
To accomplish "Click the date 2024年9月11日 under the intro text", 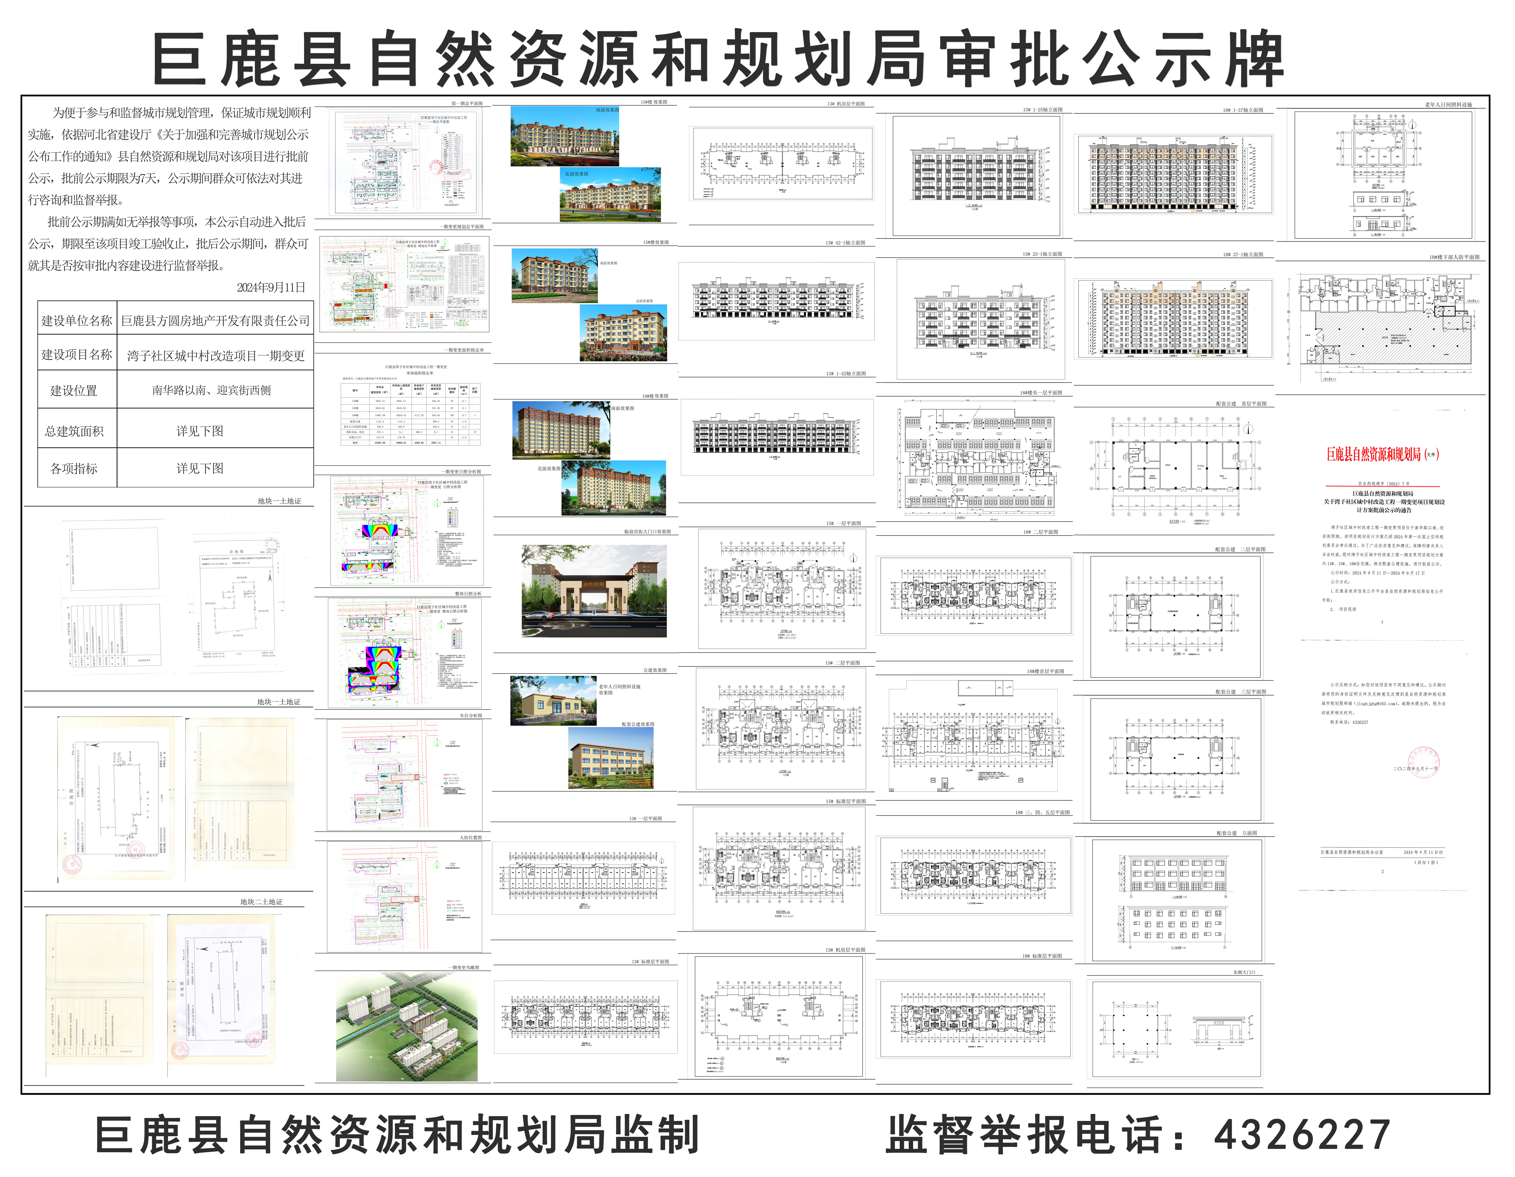I will 271,287.
